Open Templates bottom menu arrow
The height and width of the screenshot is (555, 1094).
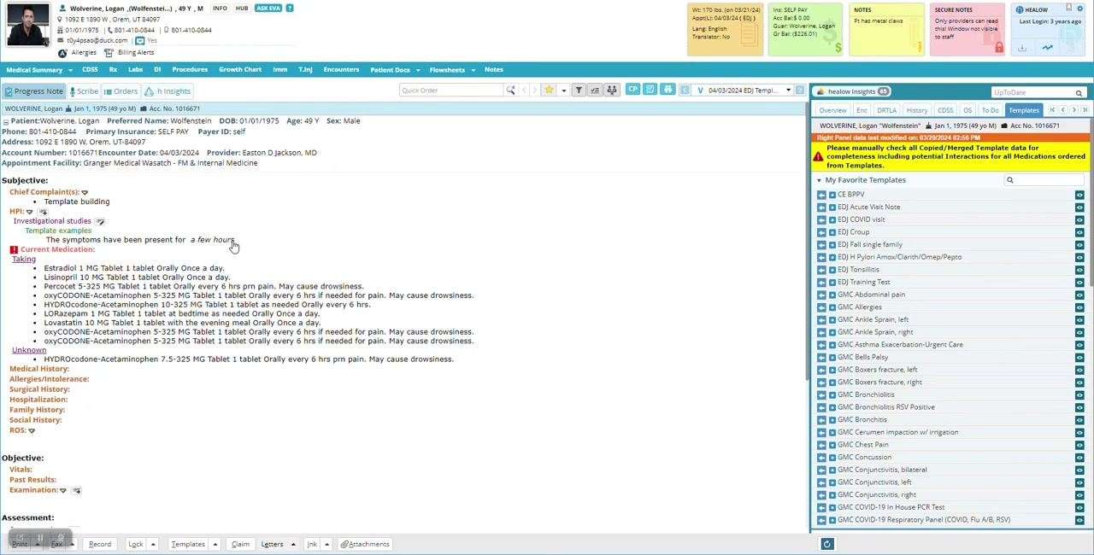[x=215, y=544]
